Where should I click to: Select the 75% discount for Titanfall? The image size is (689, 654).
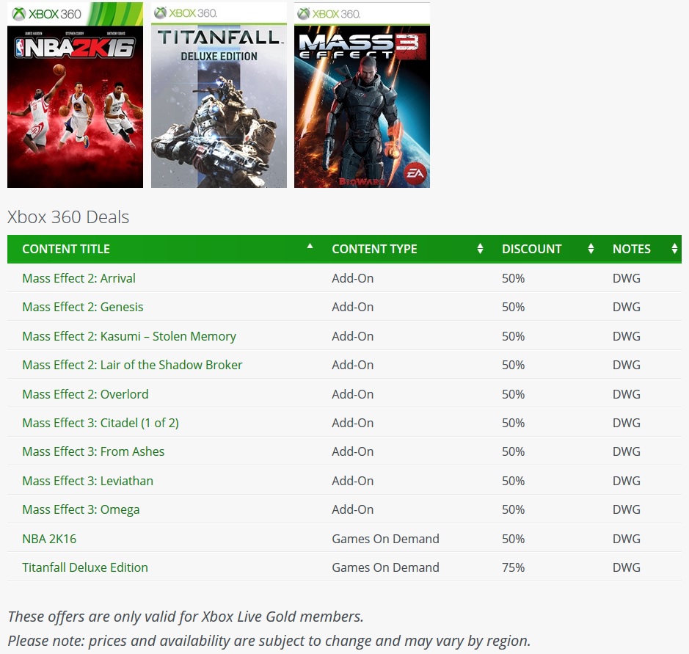pyautogui.click(x=513, y=567)
